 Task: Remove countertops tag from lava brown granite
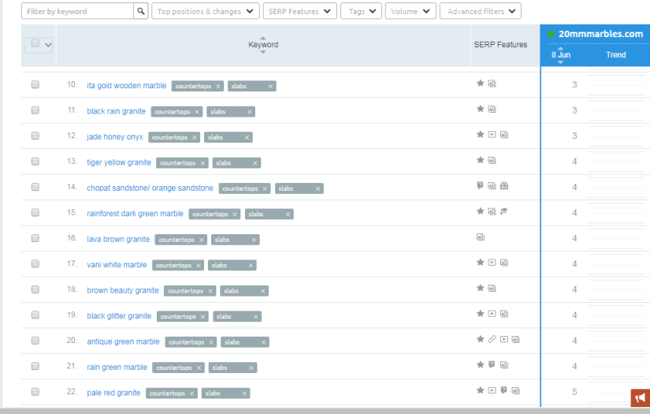coord(202,241)
